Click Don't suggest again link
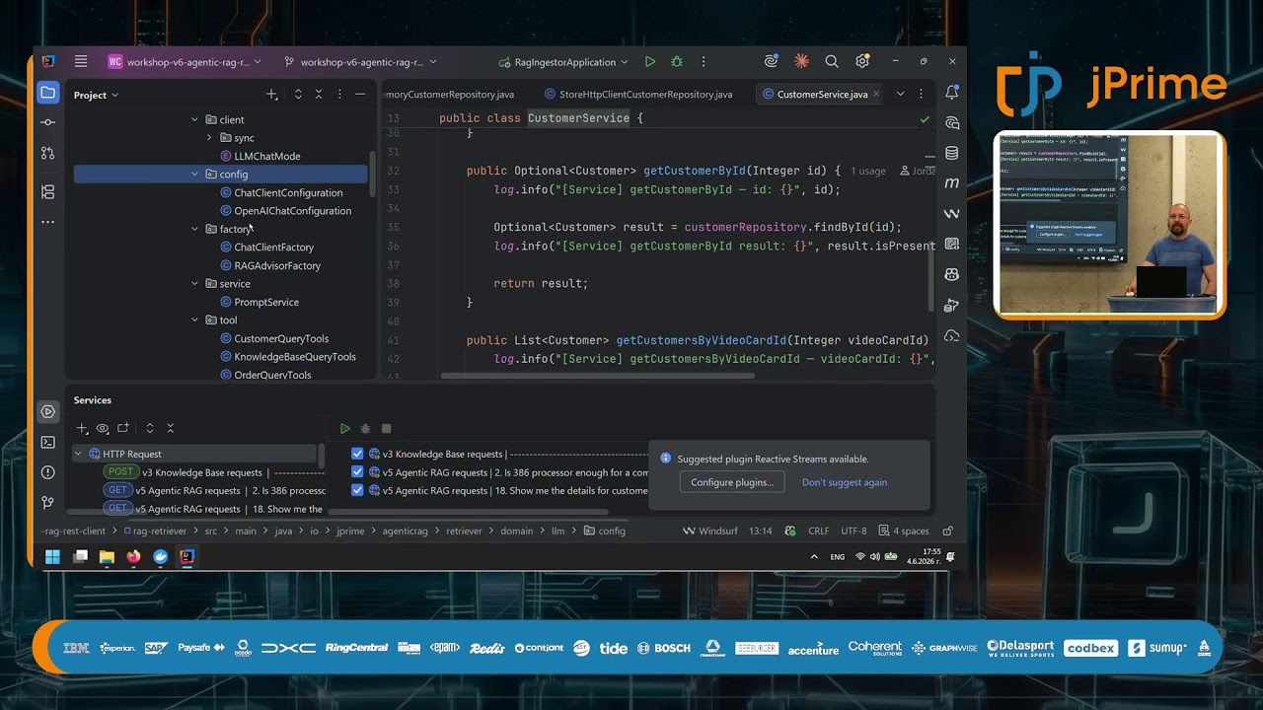The image size is (1263, 710). pos(845,482)
